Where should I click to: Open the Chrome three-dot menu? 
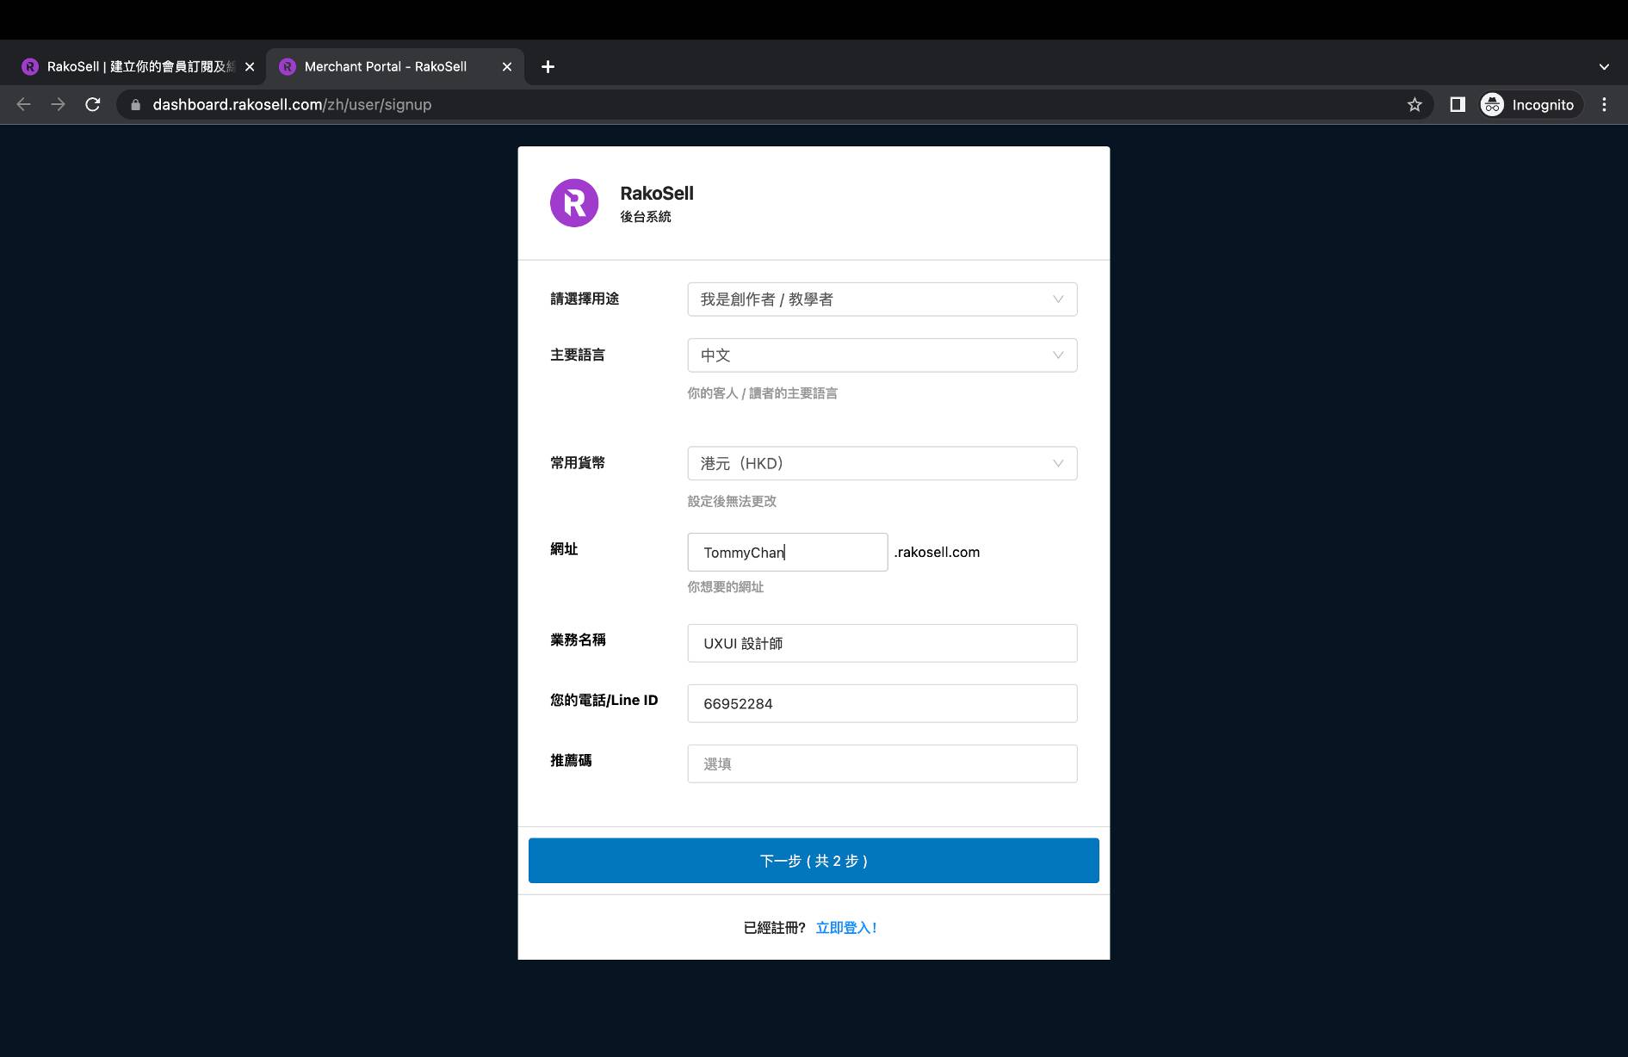pos(1604,105)
